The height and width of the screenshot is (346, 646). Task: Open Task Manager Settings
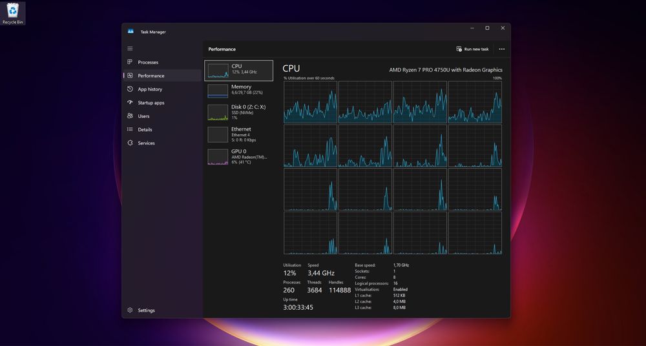click(x=161, y=310)
